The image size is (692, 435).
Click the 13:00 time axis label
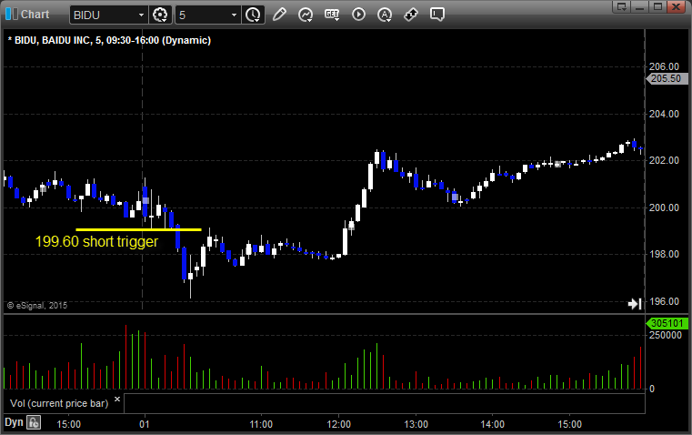[x=416, y=424]
